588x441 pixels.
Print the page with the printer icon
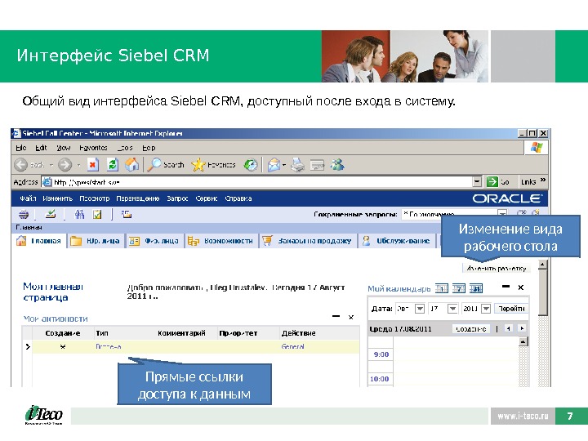298,165
